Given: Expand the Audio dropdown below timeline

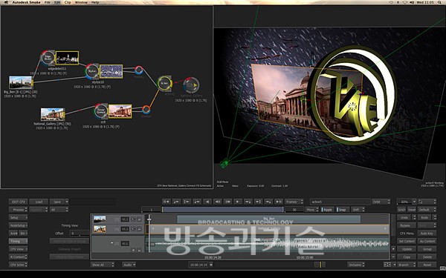Looking at the screenshot, I should pos(129,265).
